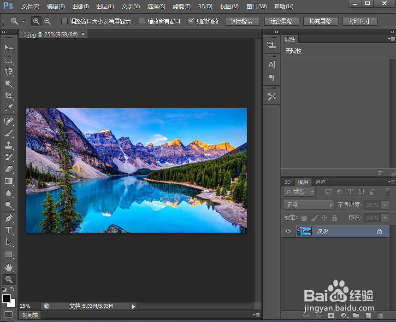Select the Rectangle shape tool

point(9,254)
